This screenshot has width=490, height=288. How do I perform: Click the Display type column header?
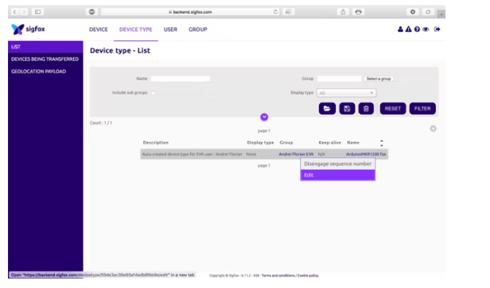(x=260, y=143)
